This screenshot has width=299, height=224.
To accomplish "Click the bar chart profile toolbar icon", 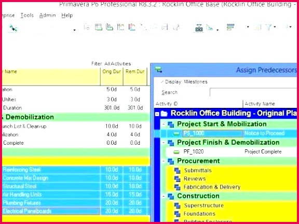I will (x=110, y=27).
